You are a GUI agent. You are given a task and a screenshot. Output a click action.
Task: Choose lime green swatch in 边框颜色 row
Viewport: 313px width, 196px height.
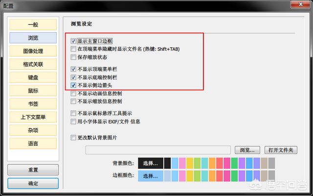[197, 176]
